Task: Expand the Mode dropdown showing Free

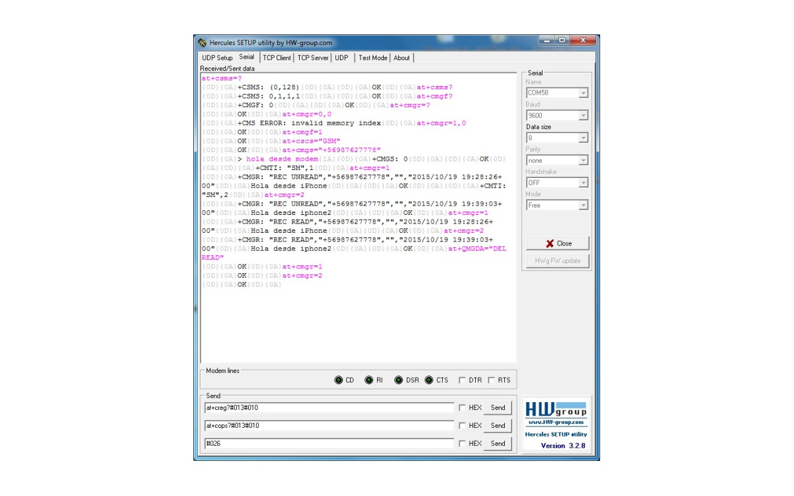Action: [583, 206]
